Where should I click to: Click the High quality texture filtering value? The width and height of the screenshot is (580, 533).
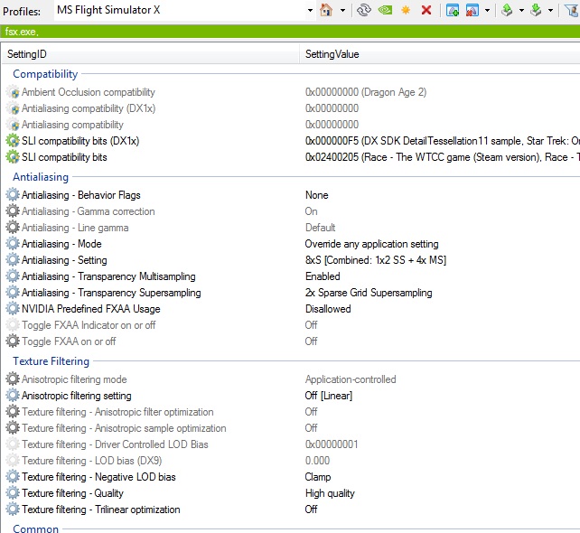tap(330, 493)
